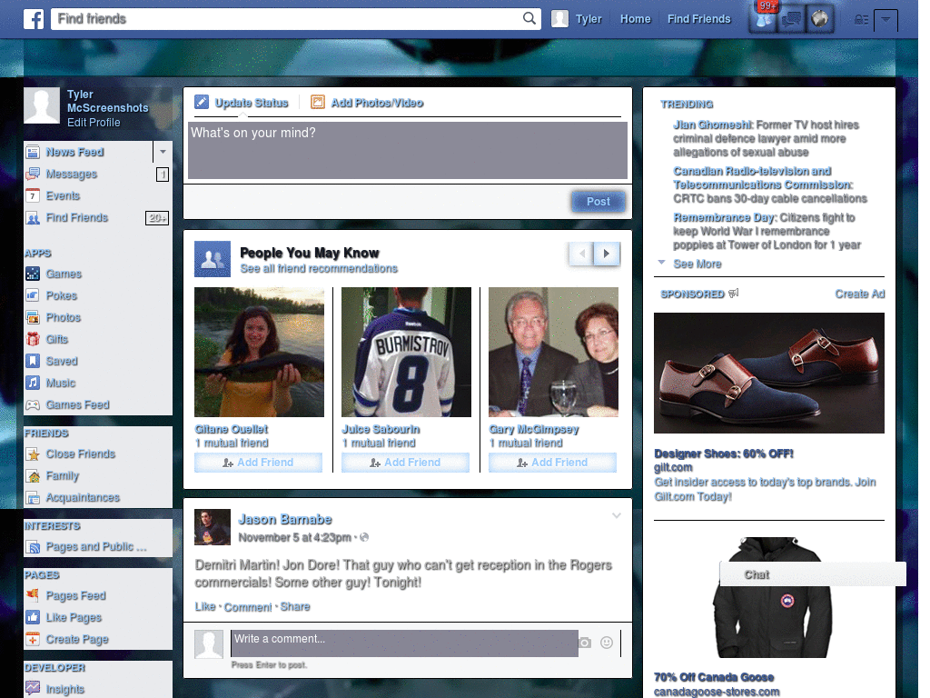Screen dimensions: 930x698
Task: Open privacy shortcuts lock icon
Action: click(x=861, y=20)
